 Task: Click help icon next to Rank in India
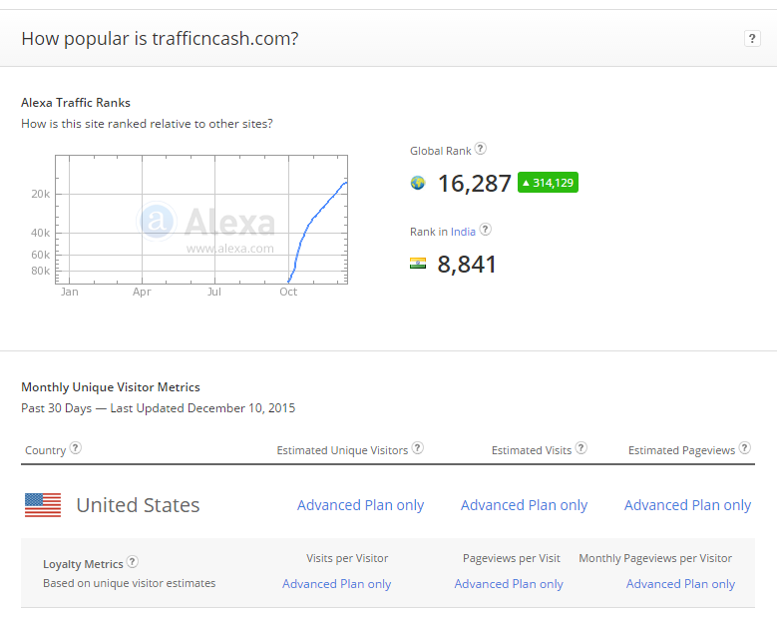click(x=485, y=230)
